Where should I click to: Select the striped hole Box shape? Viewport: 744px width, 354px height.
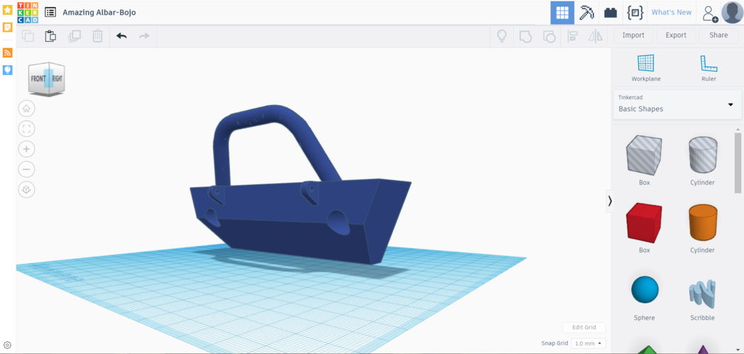point(644,155)
